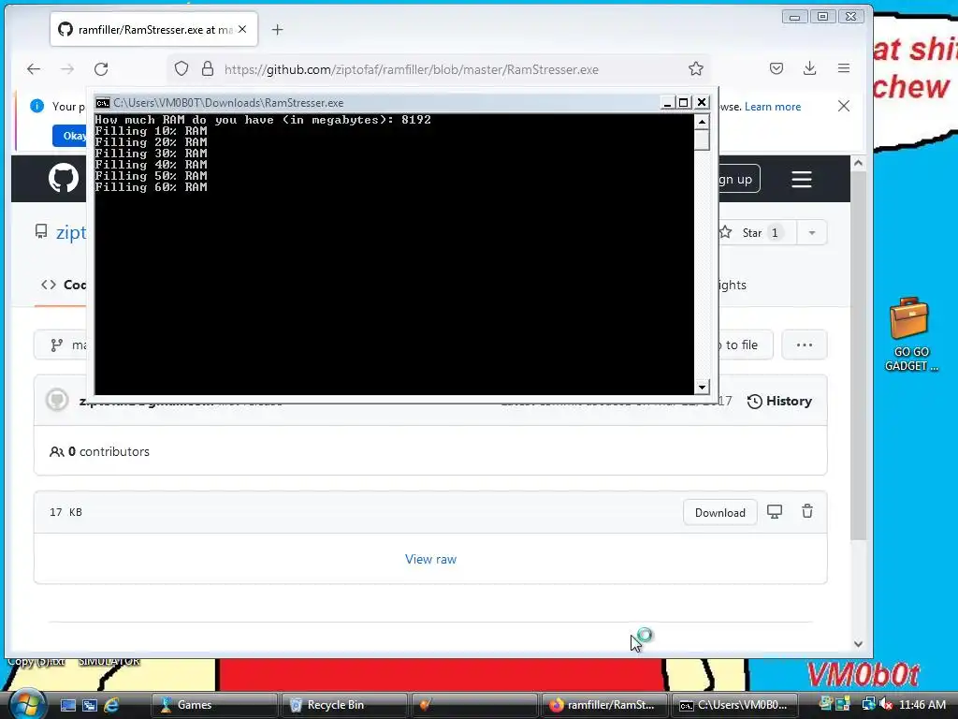Open file with GitHub Desktop icon
The width and height of the screenshot is (958, 719).
[x=775, y=512]
